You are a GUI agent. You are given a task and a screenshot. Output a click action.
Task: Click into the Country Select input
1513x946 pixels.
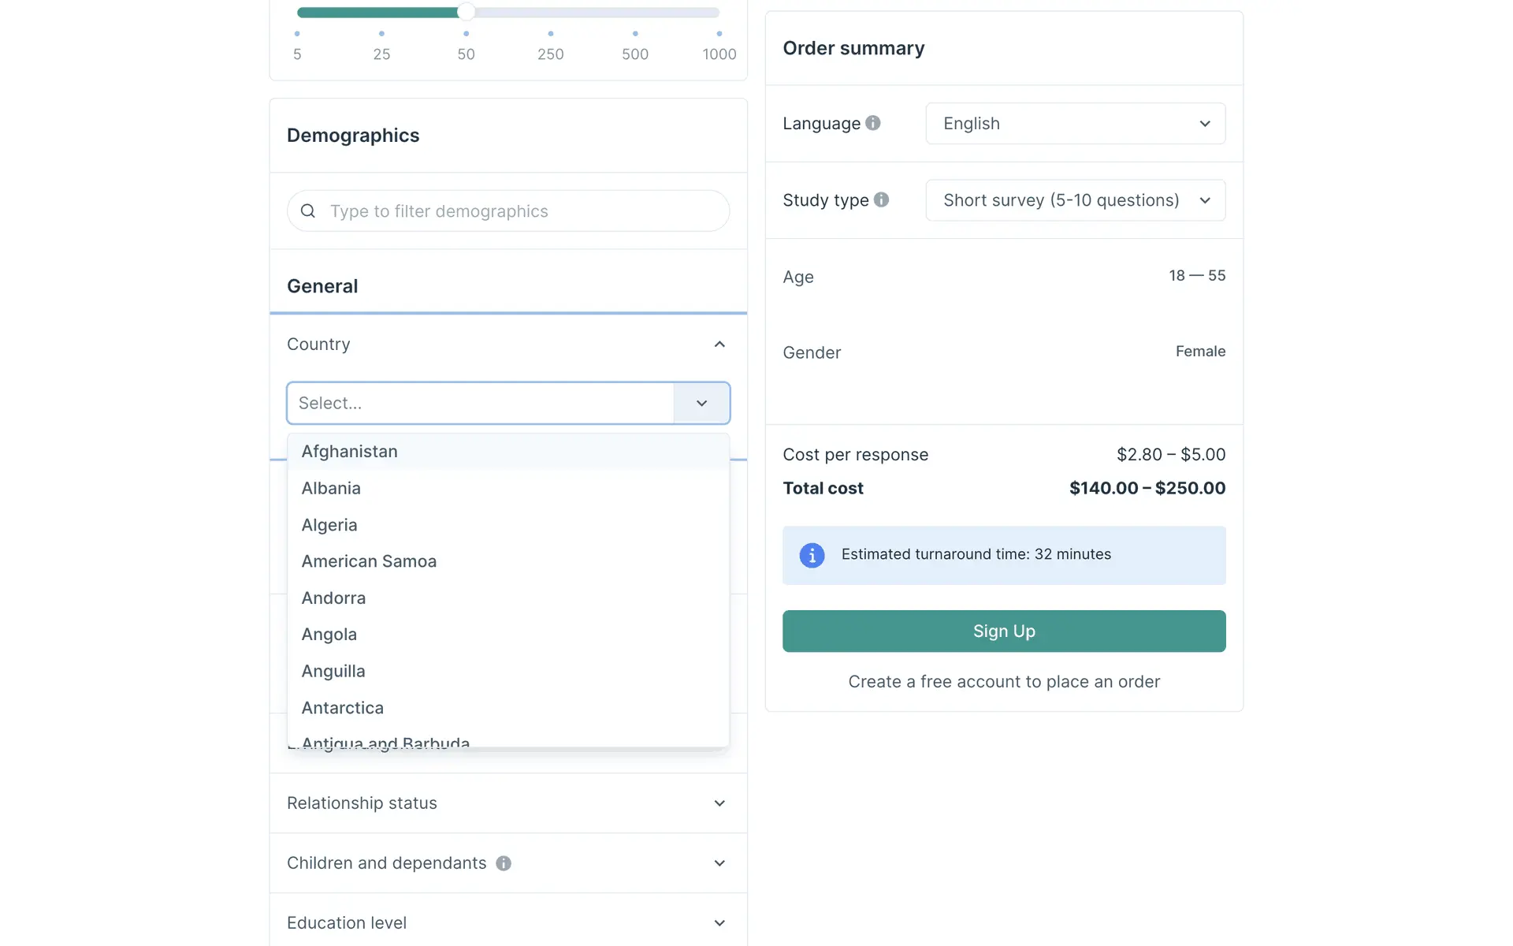coord(481,404)
